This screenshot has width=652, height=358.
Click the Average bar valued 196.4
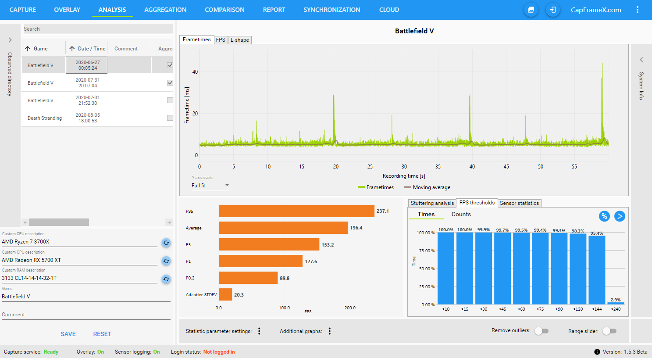click(x=283, y=228)
